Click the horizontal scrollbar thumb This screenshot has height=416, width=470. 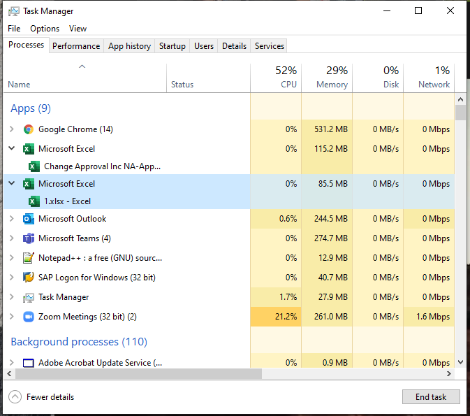tap(138, 373)
